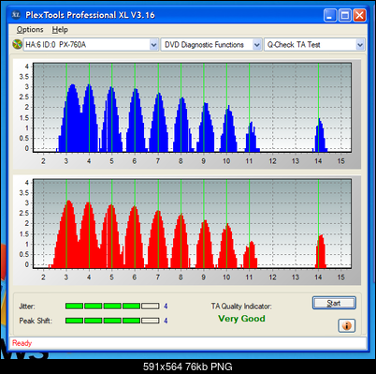Click the PlexTools XL title bar icon
The height and width of the screenshot is (374, 376).
[x=16, y=15]
